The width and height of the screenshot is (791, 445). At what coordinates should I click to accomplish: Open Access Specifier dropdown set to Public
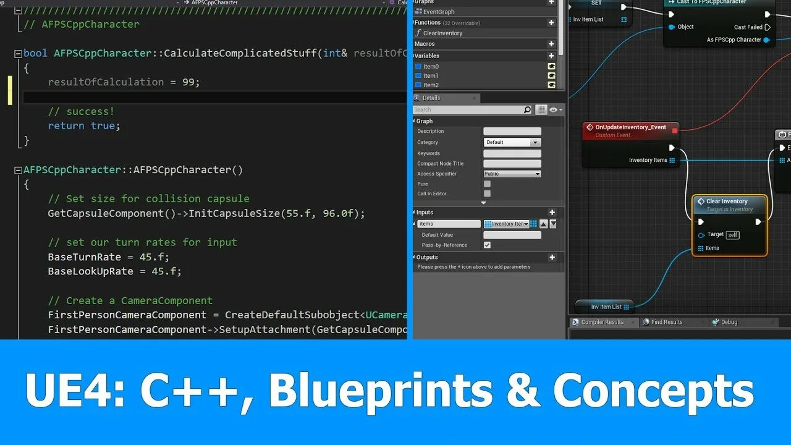pyautogui.click(x=512, y=174)
